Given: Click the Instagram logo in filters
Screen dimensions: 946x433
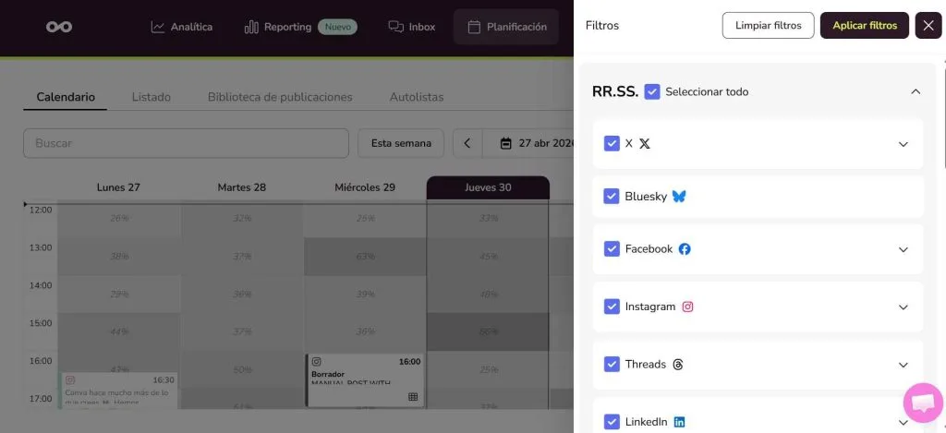Looking at the screenshot, I should point(687,307).
